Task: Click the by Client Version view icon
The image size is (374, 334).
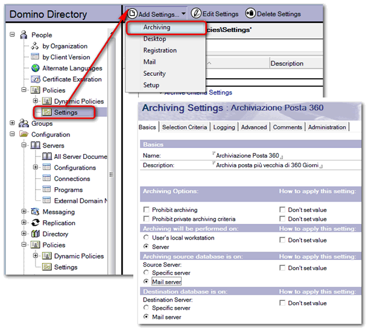Action: [35, 57]
